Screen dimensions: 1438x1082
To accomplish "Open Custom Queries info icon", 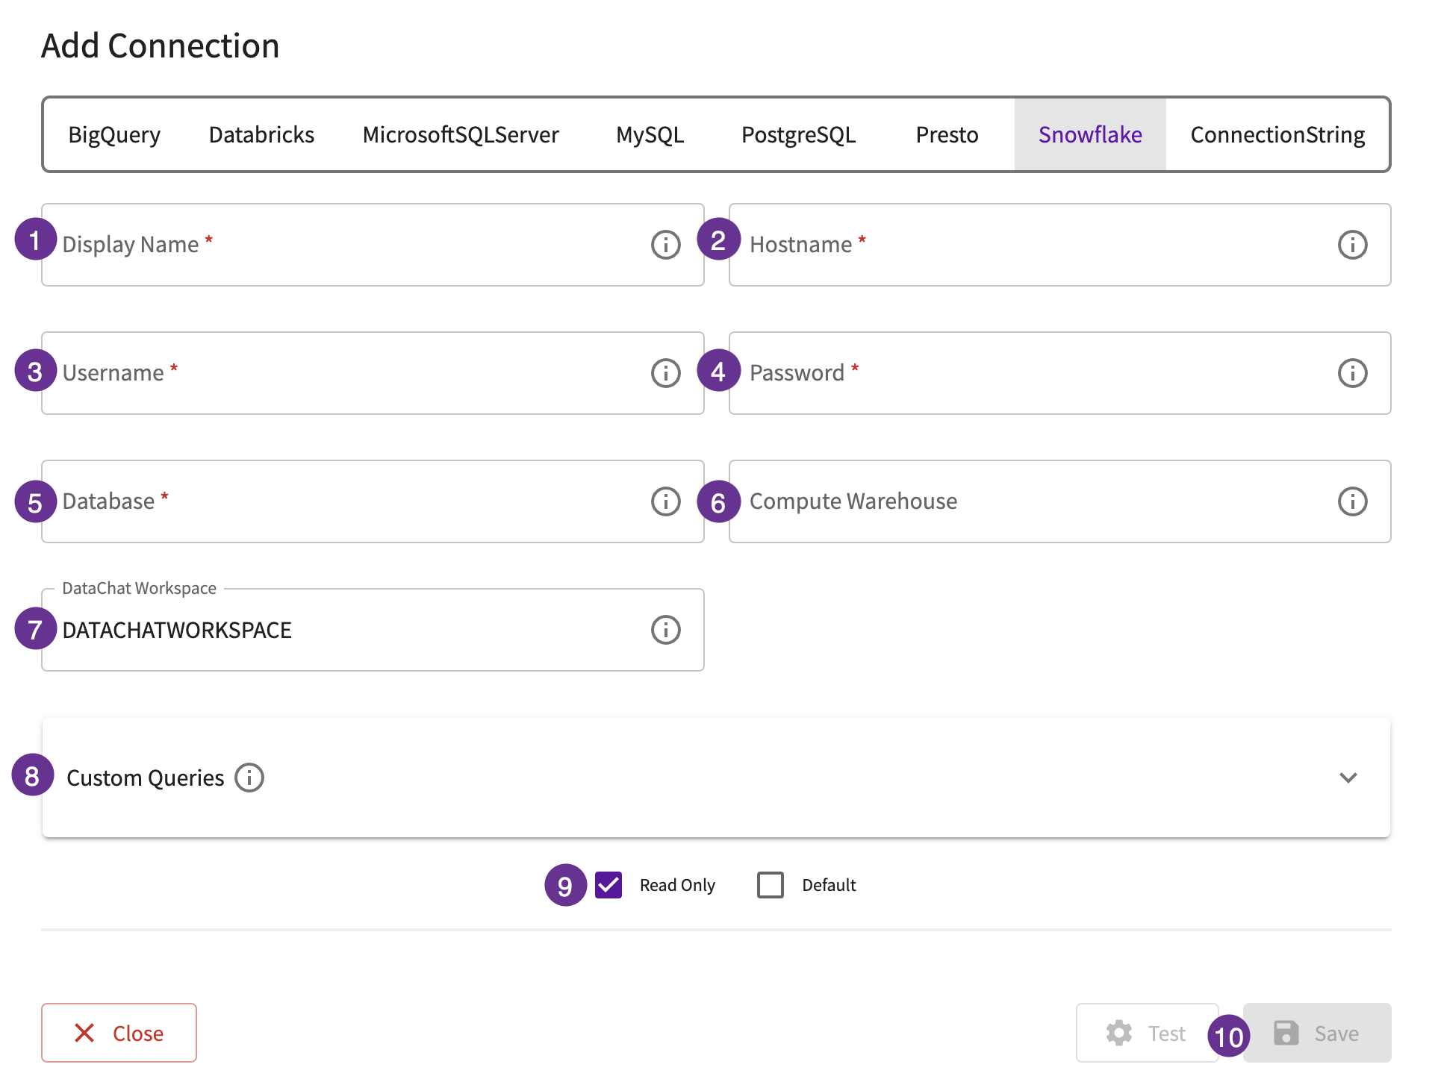I will point(249,778).
